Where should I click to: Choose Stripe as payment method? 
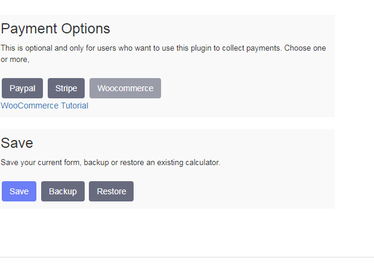click(66, 88)
